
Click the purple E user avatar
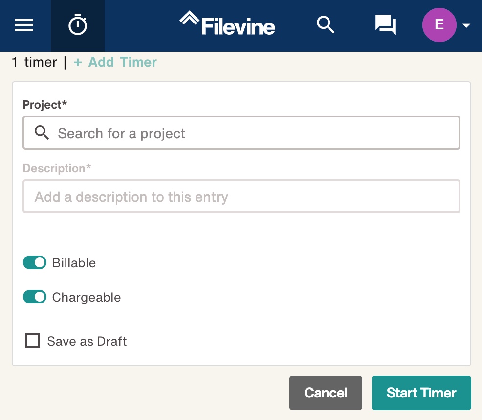tap(439, 25)
